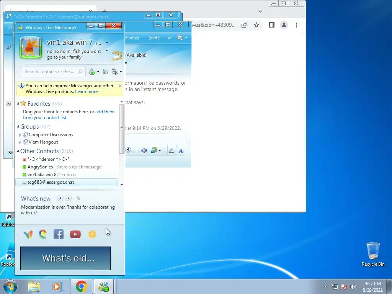Click the Show menu icon in Messenger
The width and height of the screenshot is (392, 294).
pos(114,72)
